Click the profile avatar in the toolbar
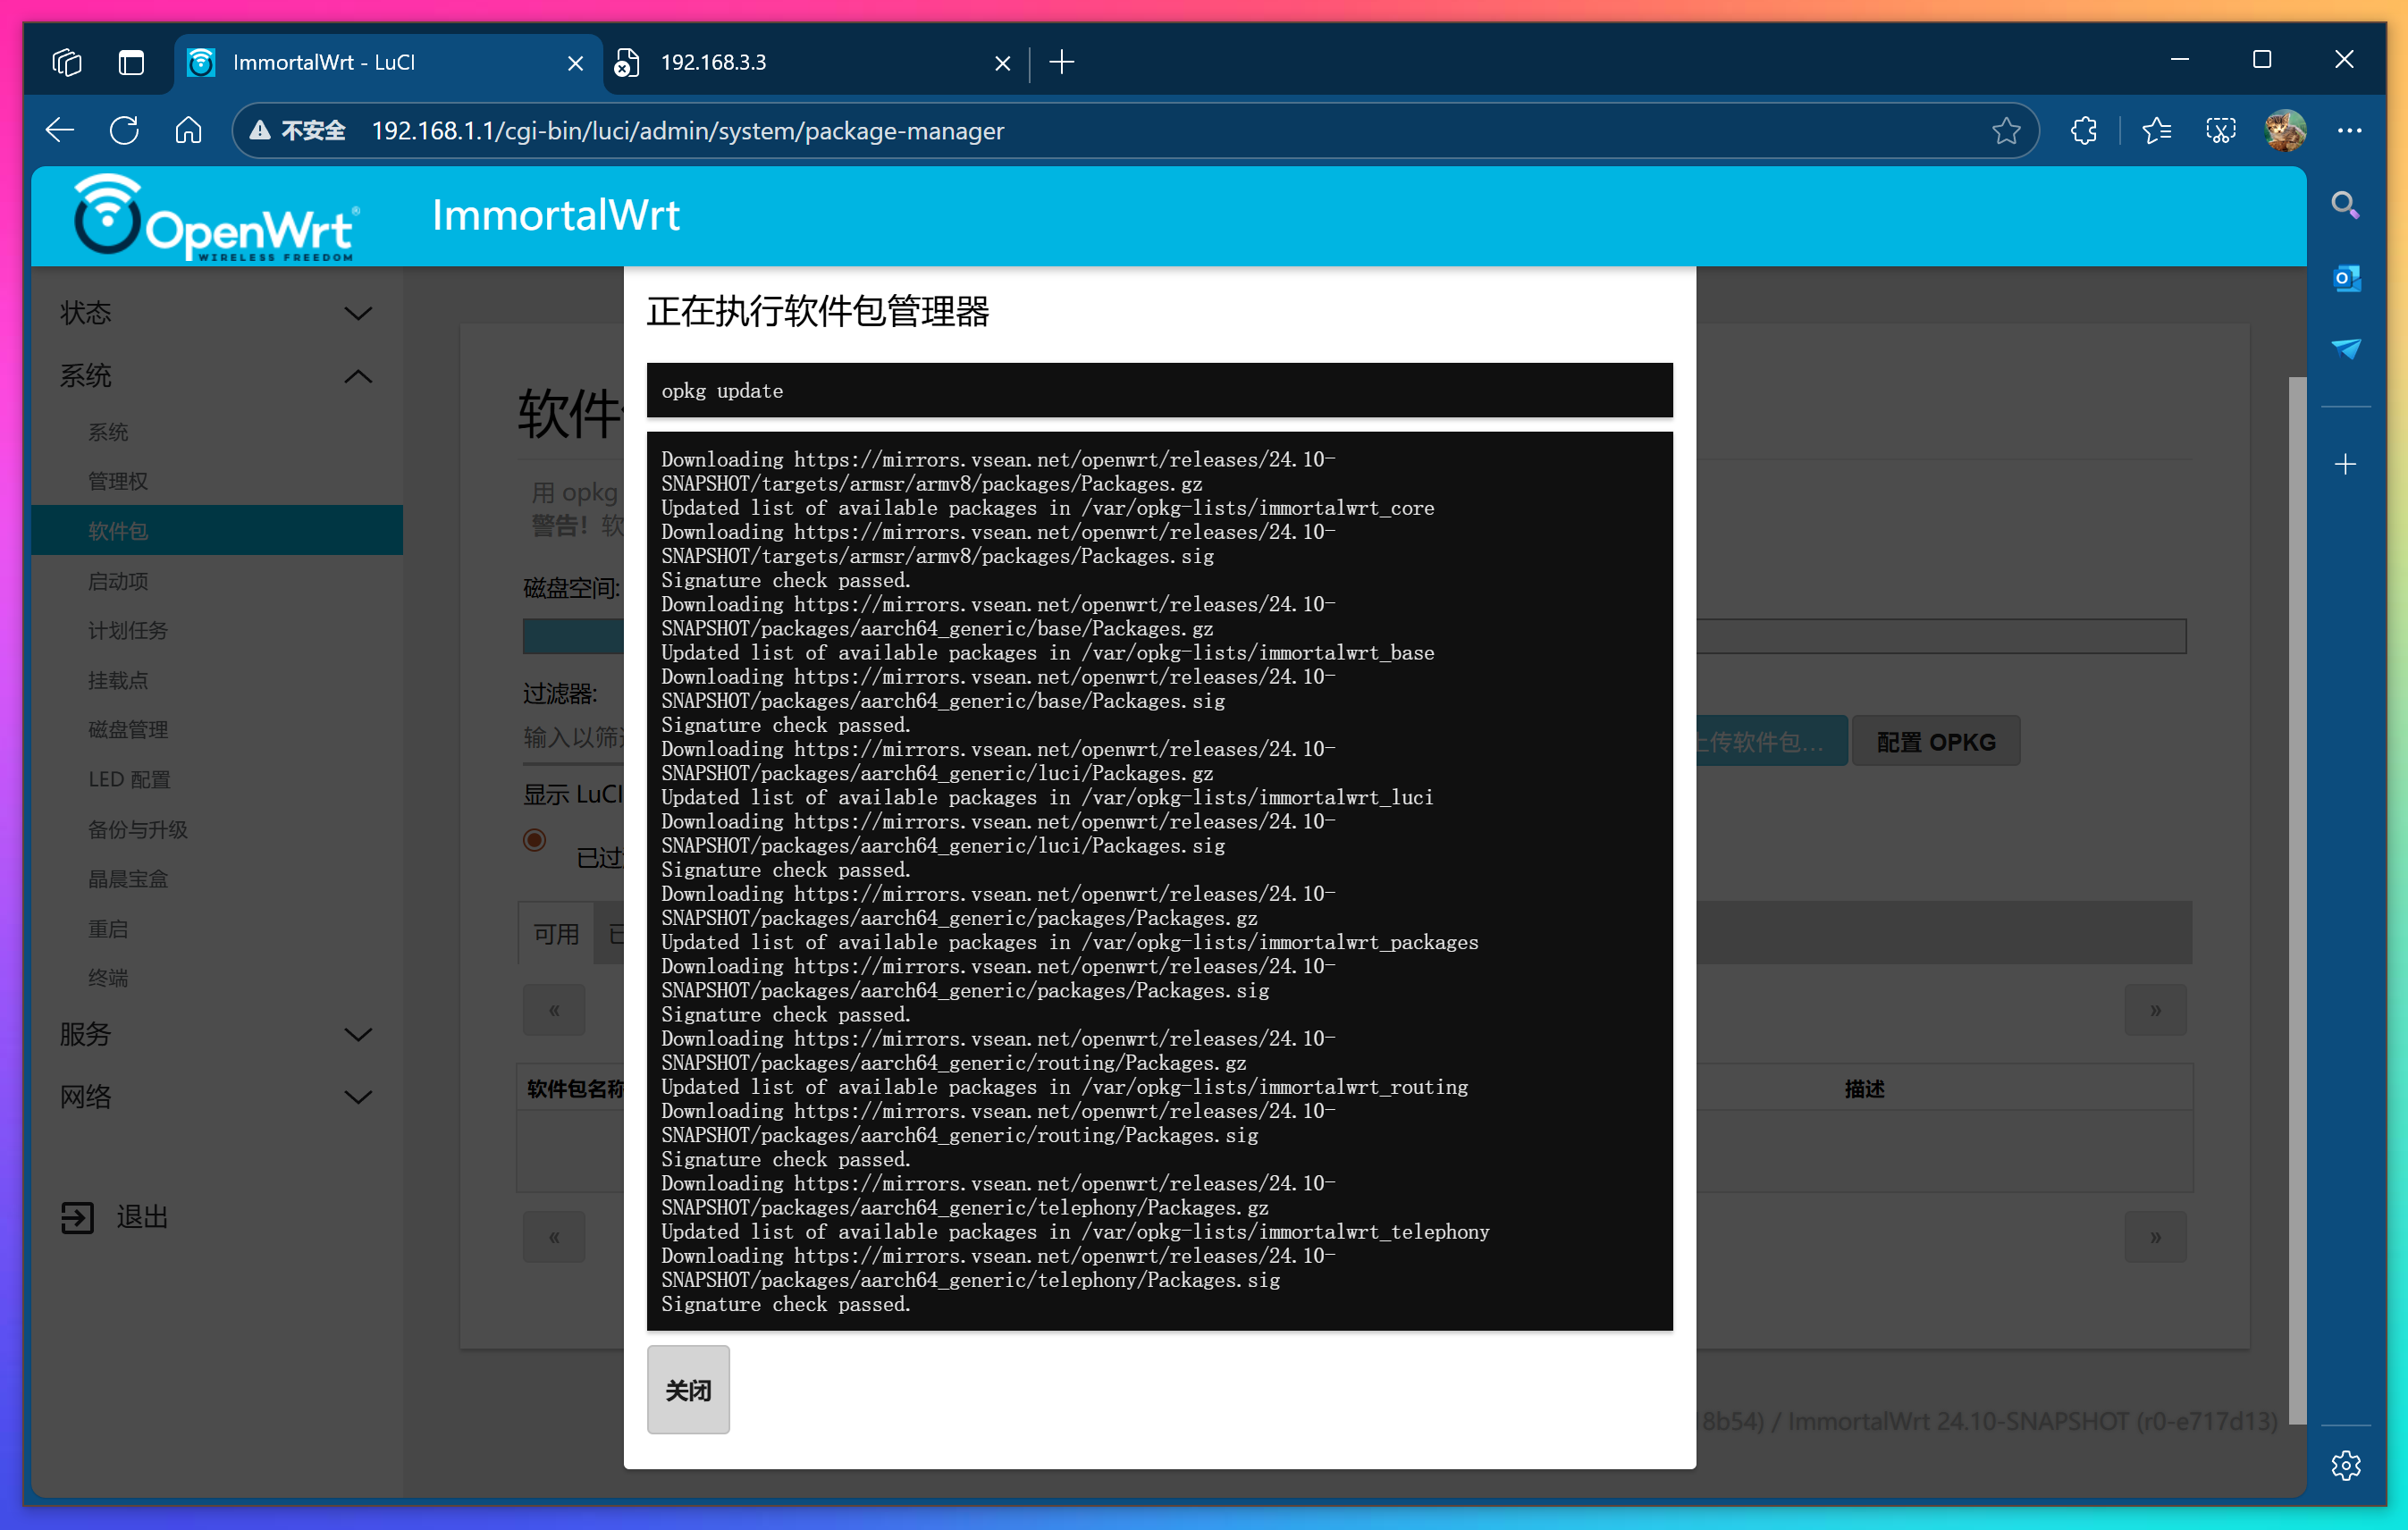This screenshot has height=1530, width=2408. (2286, 130)
